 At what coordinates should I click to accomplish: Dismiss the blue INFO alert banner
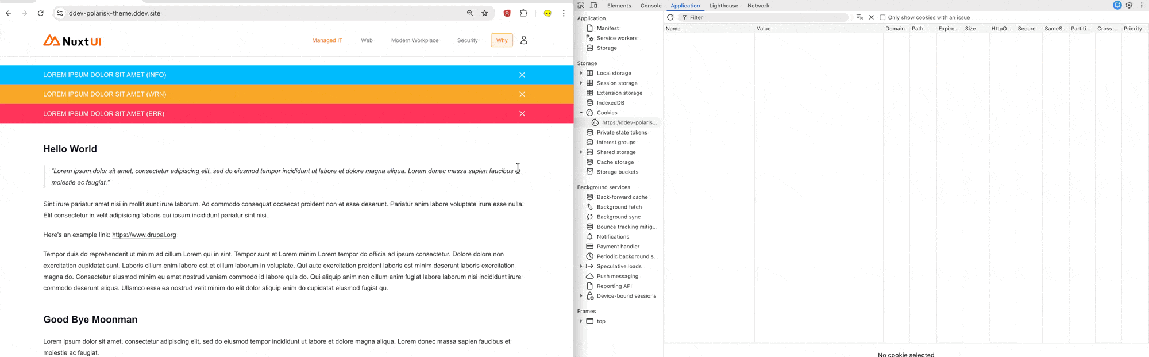pyautogui.click(x=522, y=75)
